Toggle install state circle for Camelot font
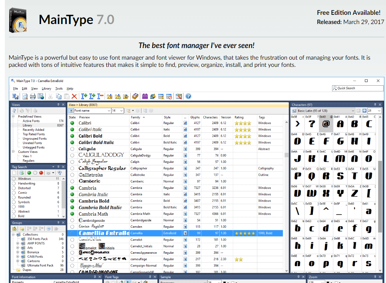This screenshot has height=283, width=386. [x=72, y=240]
